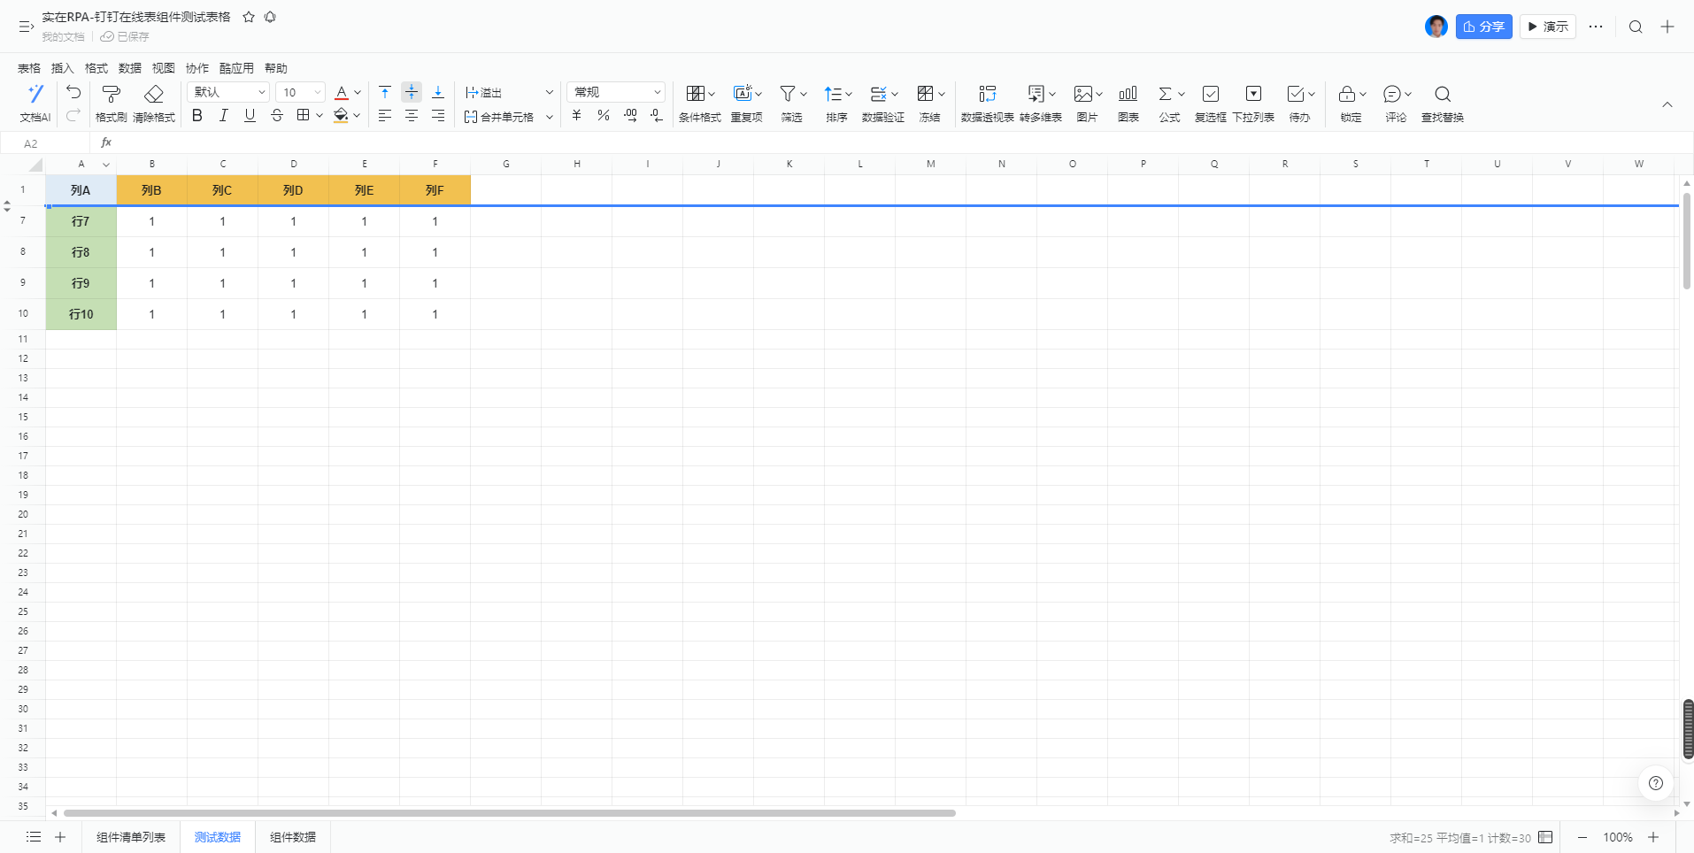This screenshot has width=1694, height=853.
Task: Open the 数据透视表 pivot table tool
Action: click(x=987, y=95)
